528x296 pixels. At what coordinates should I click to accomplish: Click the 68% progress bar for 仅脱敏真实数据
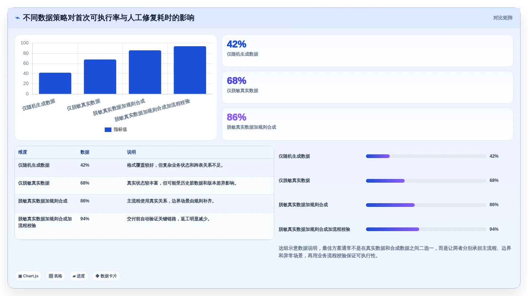426,180
